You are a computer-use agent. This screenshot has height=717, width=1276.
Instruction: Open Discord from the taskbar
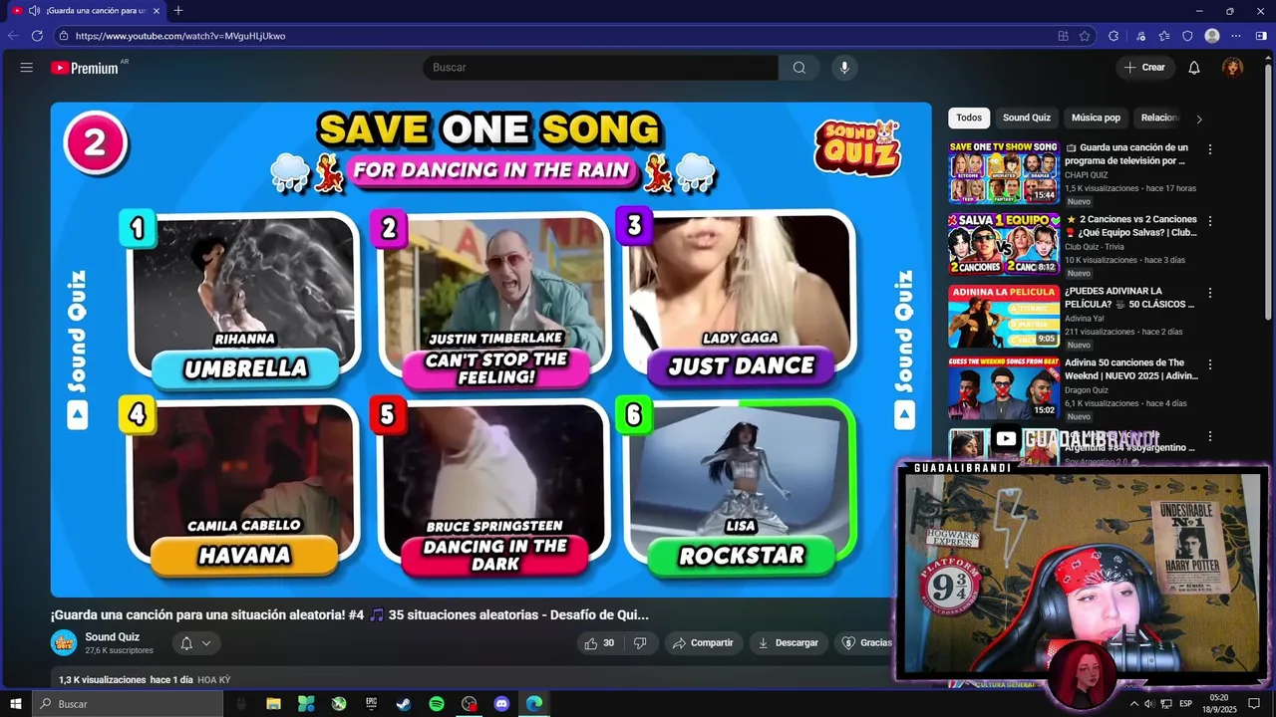[501, 704]
